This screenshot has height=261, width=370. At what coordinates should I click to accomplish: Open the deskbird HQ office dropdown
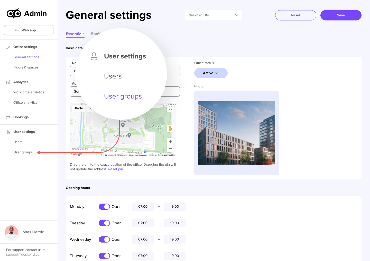(213, 15)
